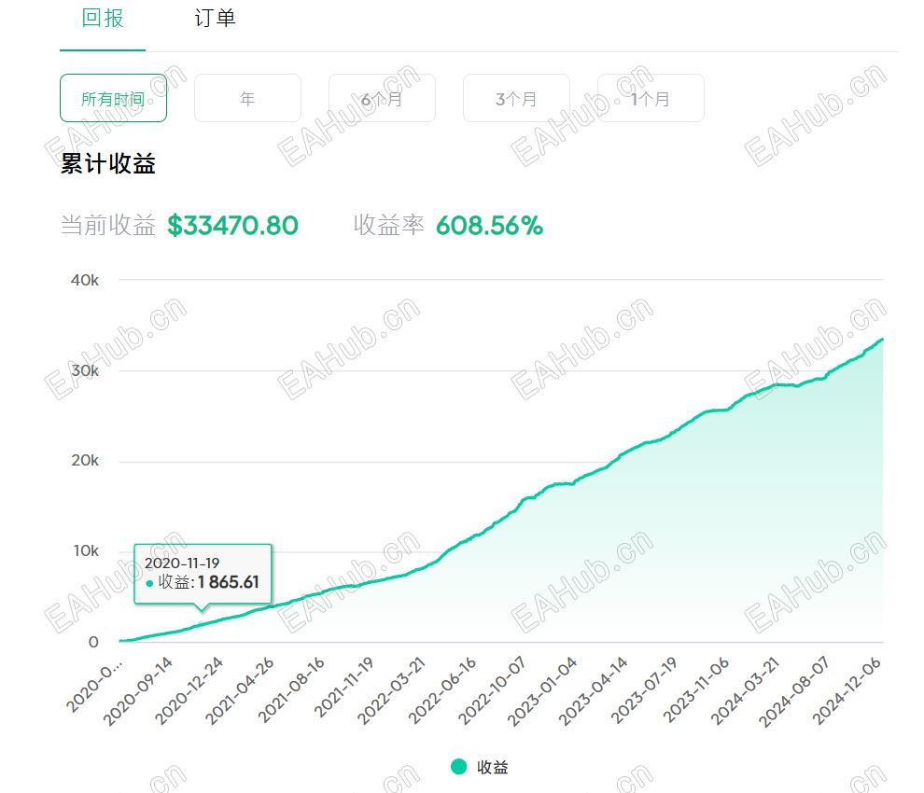Viewport: 924px width, 793px height.
Task: Click the 30k y-axis label
Action: [85, 371]
